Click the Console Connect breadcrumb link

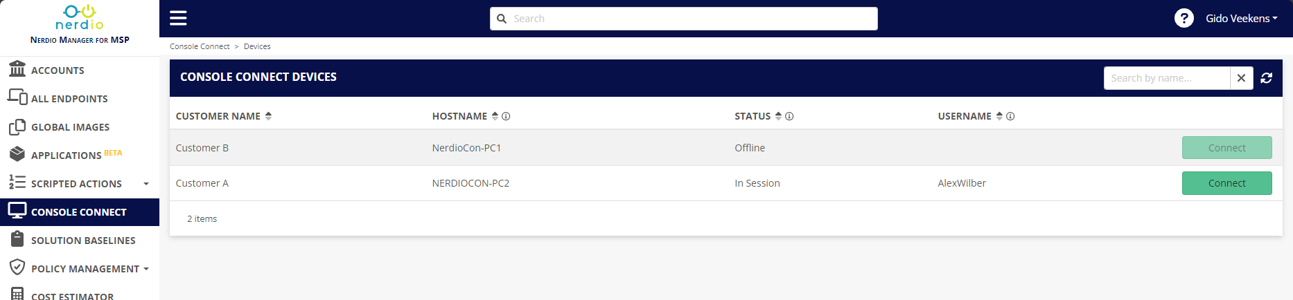[200, 46]
